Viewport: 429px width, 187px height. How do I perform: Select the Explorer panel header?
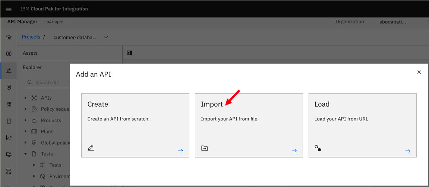[x=32, y=67]
